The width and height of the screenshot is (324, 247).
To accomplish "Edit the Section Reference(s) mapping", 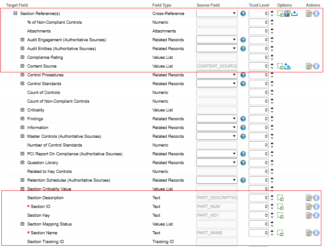I will click(x=309, y=14).
